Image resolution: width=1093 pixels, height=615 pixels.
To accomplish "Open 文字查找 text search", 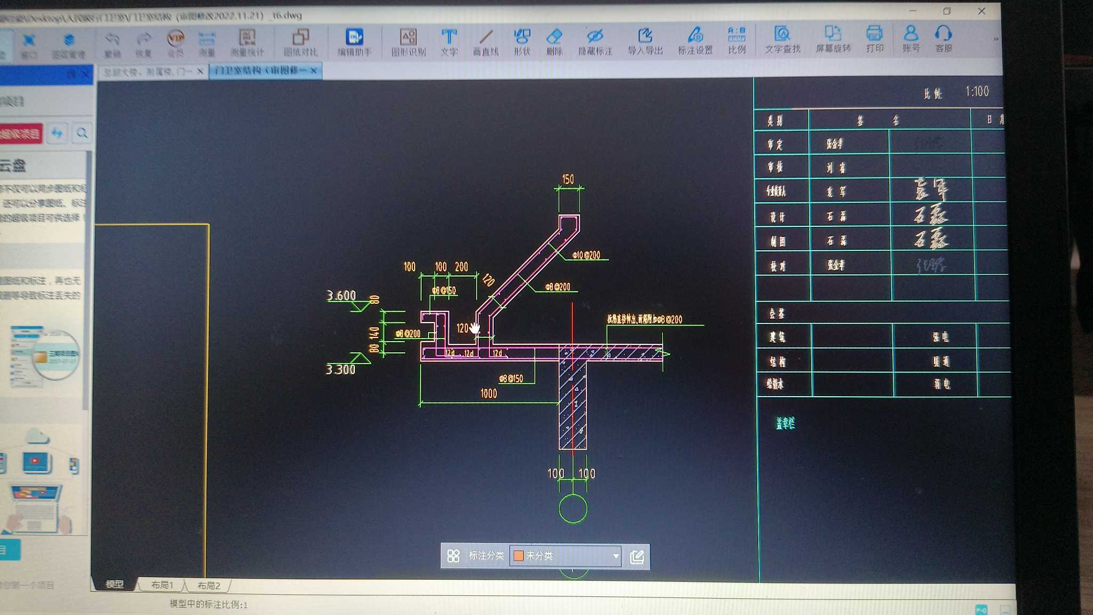I will pos(782,40).
